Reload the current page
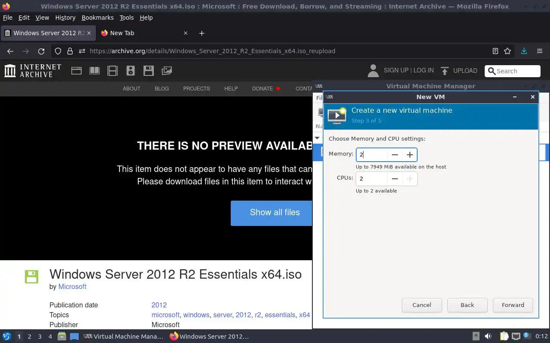Image resolution: width=550 pixels, height=343 pixels. click(41, 51)
